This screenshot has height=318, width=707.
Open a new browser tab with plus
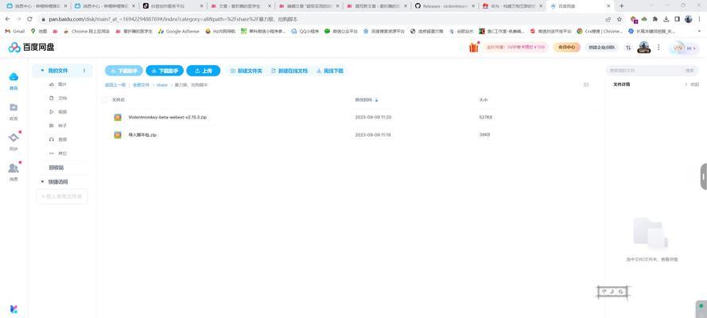(x=621, y=6)
